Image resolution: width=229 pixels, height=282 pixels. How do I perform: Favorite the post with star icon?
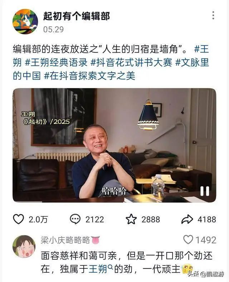click(131, 219)
